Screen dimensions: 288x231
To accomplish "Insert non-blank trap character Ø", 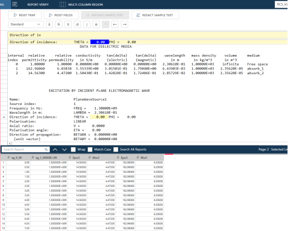I will point(77,24).
